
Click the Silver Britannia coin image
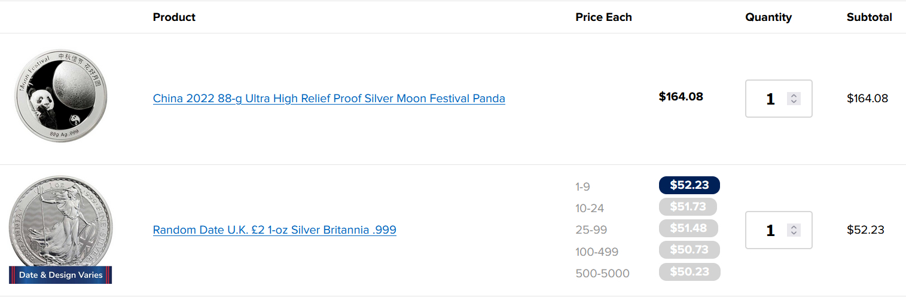tap(60, 224)
